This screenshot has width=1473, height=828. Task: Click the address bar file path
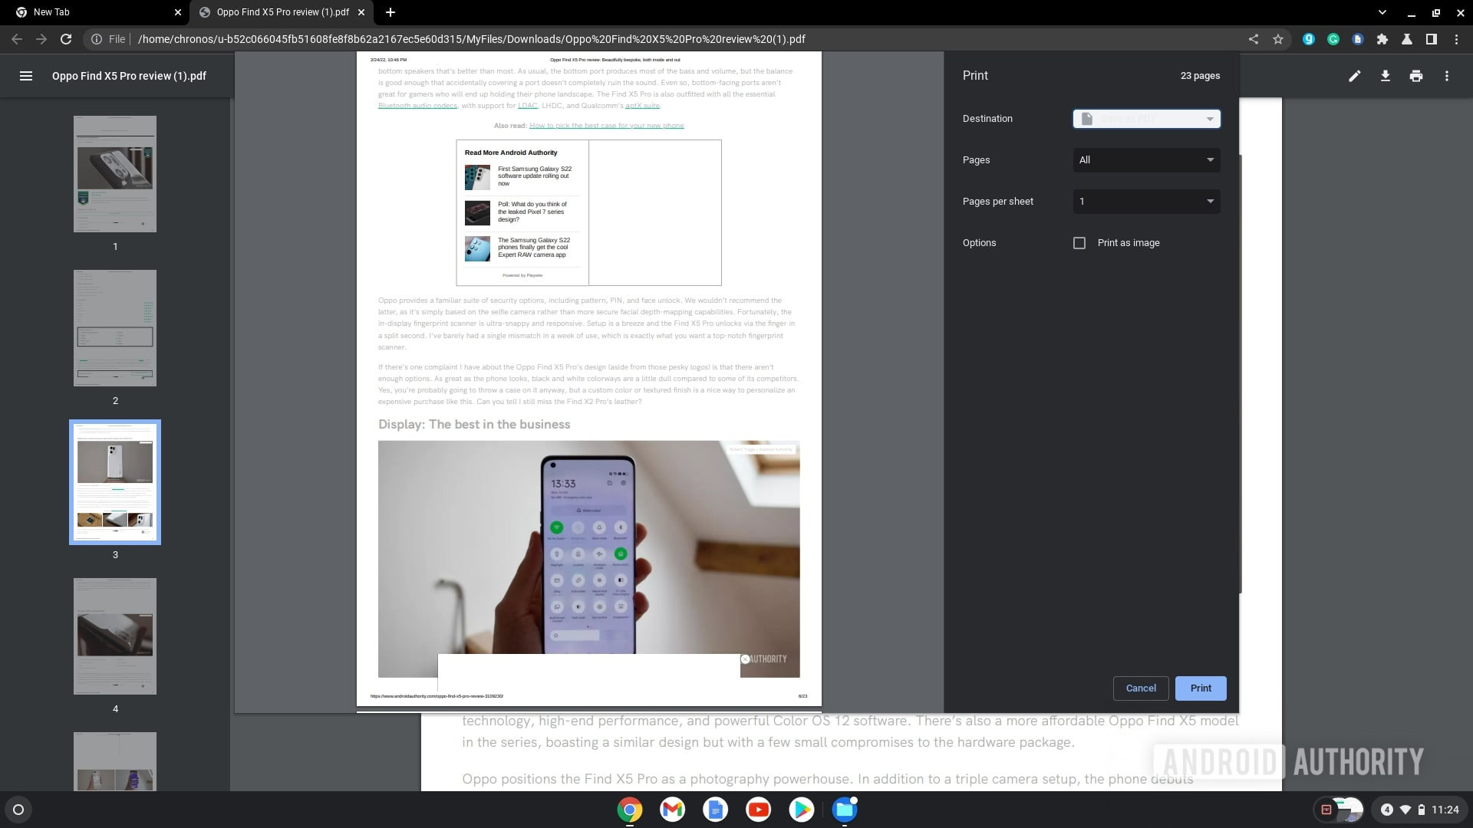[x=471, y=39]
